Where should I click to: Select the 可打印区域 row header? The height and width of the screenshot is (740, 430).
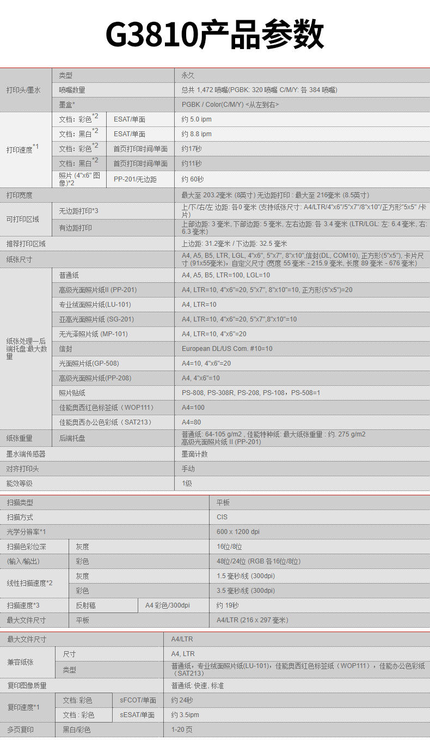(22, 220)
